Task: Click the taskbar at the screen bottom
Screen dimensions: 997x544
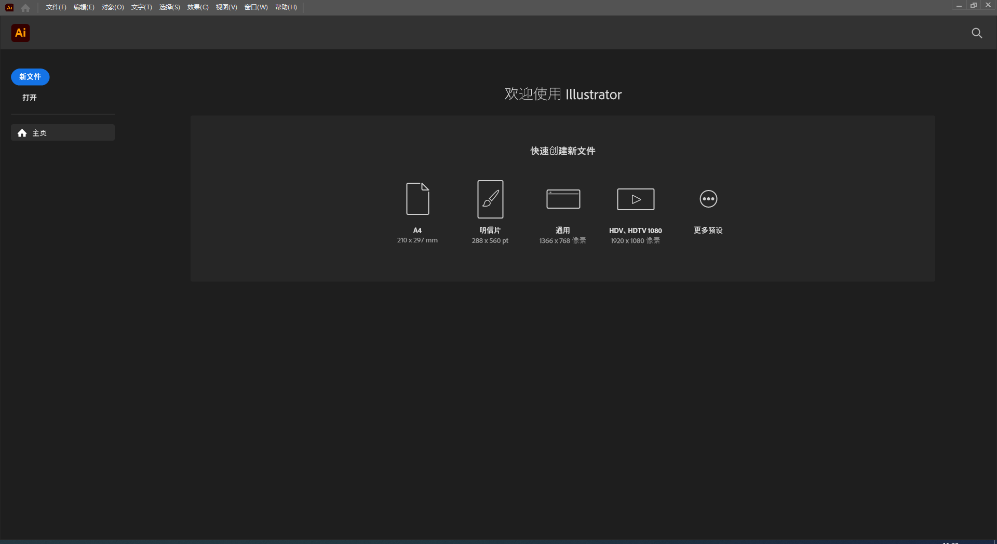Action: click(498, 541)
